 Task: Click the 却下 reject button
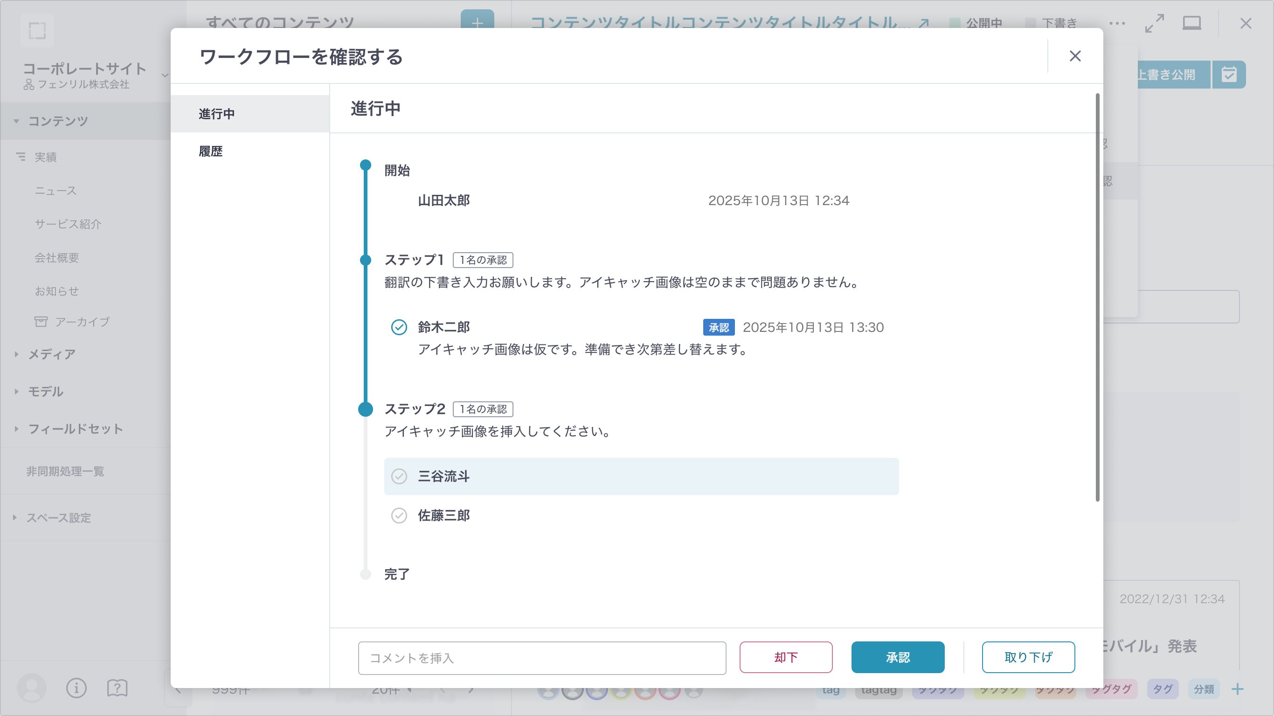point(786,657)
